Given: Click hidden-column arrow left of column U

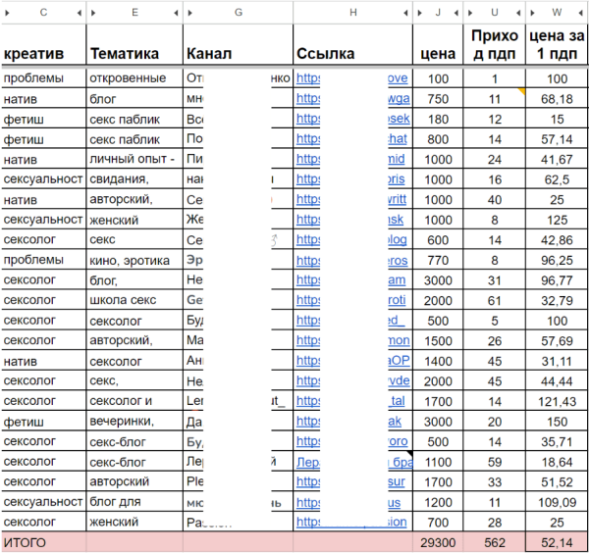Looking at the screenshot, I should tap(472, 13).
